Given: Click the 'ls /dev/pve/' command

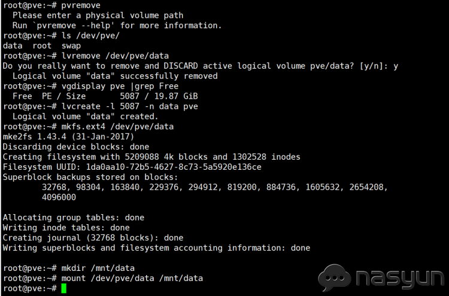Looking at the screenshot, I should [90, 36].
